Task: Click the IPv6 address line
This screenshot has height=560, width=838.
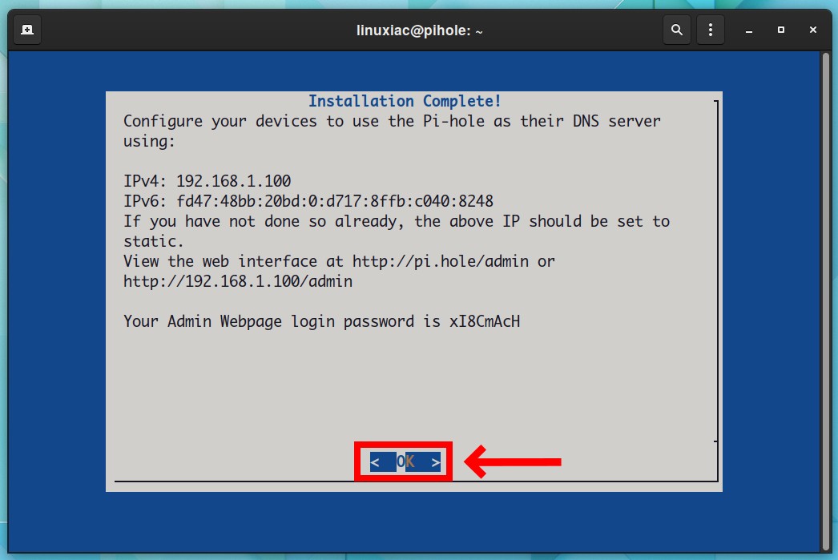Action: tap(308, 201)
